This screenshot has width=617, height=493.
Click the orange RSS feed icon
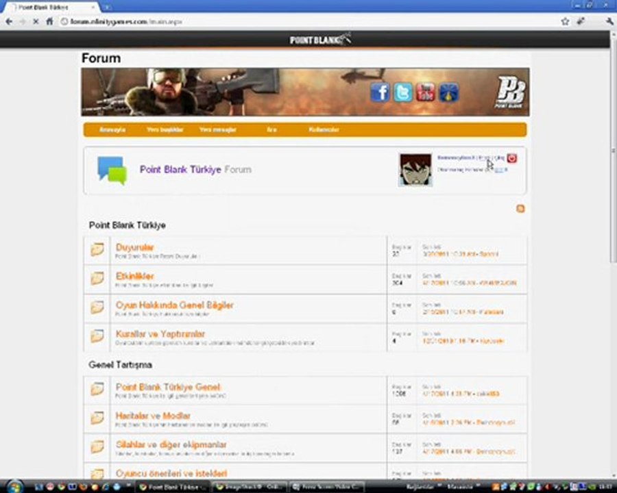(x=520, y=208)
